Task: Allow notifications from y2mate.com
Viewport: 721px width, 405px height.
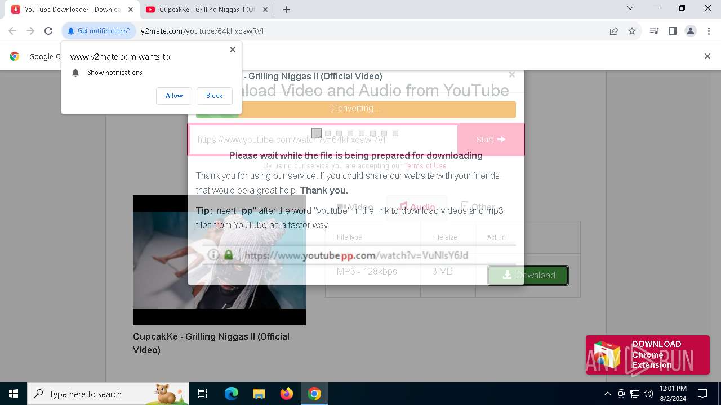Action: click(x=174, y=96)
